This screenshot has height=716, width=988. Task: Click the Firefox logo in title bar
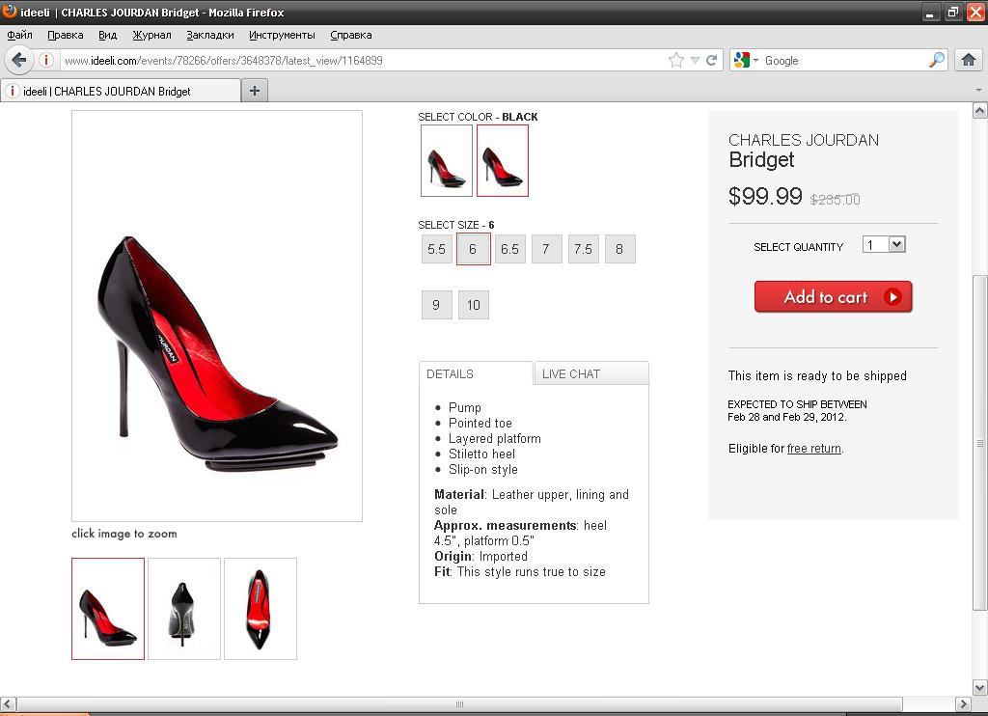tap(9, 12)
